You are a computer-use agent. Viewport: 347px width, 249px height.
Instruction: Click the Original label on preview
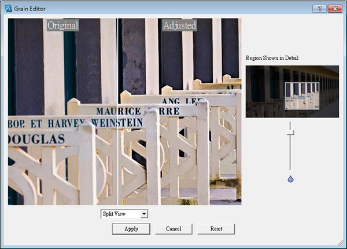63,25
